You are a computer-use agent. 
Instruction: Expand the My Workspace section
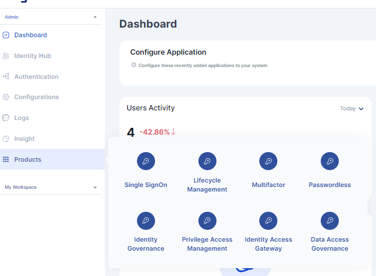[95, 187]
